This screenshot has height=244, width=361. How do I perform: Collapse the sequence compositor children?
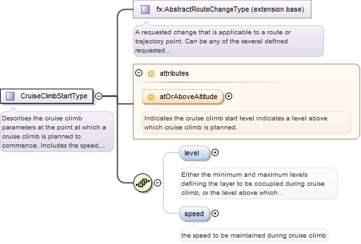click(157, 183)
